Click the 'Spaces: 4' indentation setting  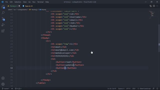pos(121,88)
